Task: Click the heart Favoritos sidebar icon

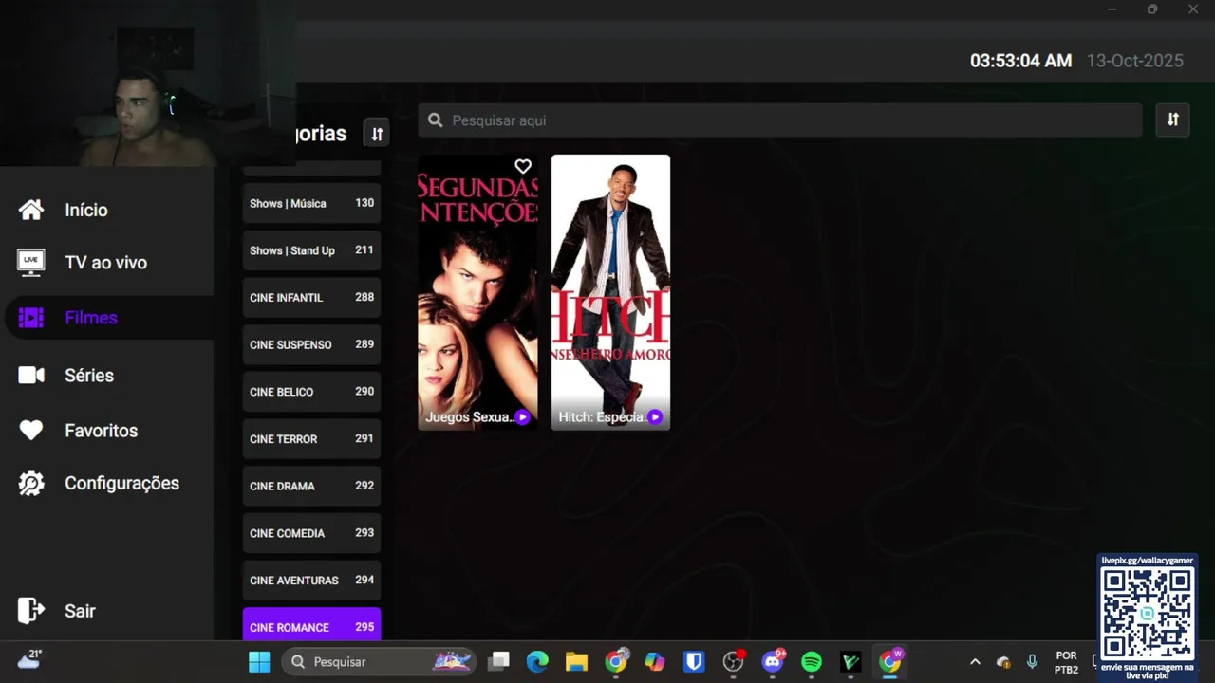Action: tap(31, 431)
